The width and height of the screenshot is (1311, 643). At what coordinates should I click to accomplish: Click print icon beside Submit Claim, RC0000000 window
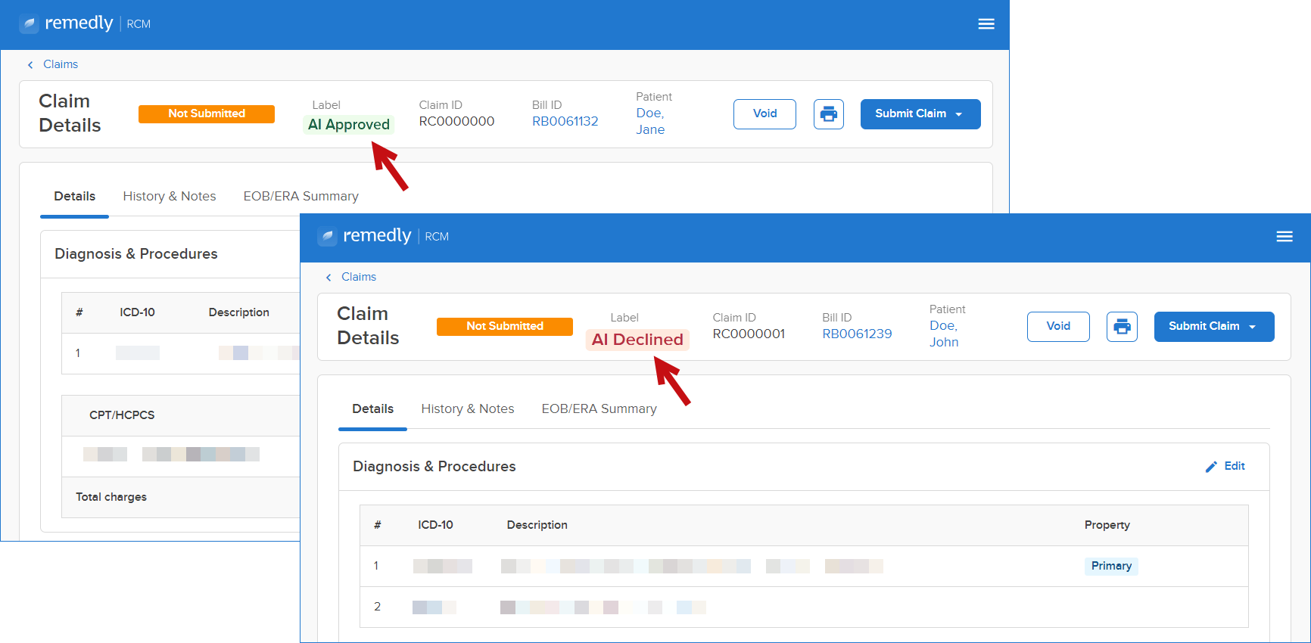pyautogui.click(x=829, y=114)
